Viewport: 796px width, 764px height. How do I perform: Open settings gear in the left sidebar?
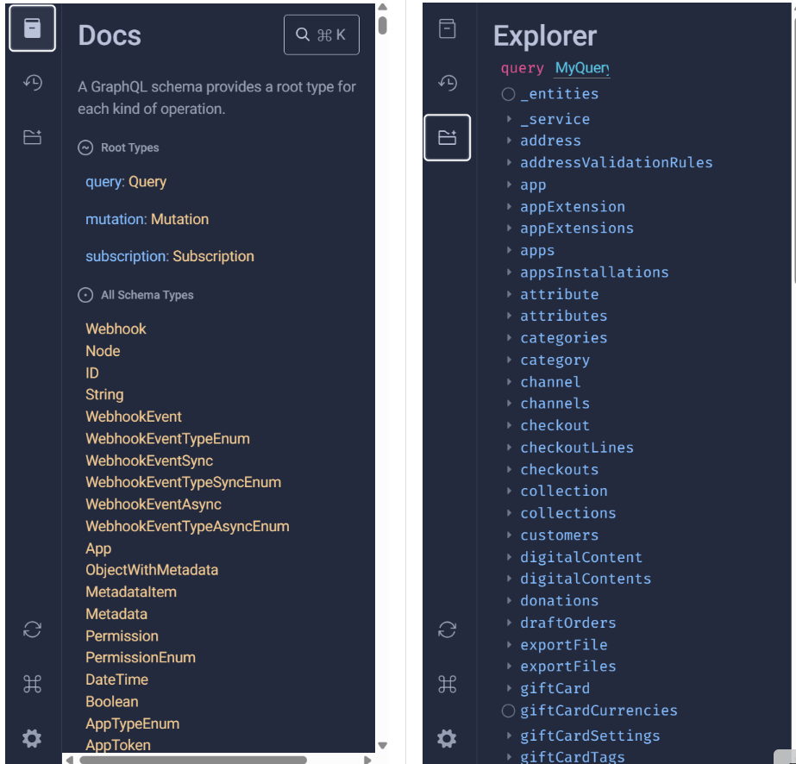pyautogui.click(x=32, y=738)
